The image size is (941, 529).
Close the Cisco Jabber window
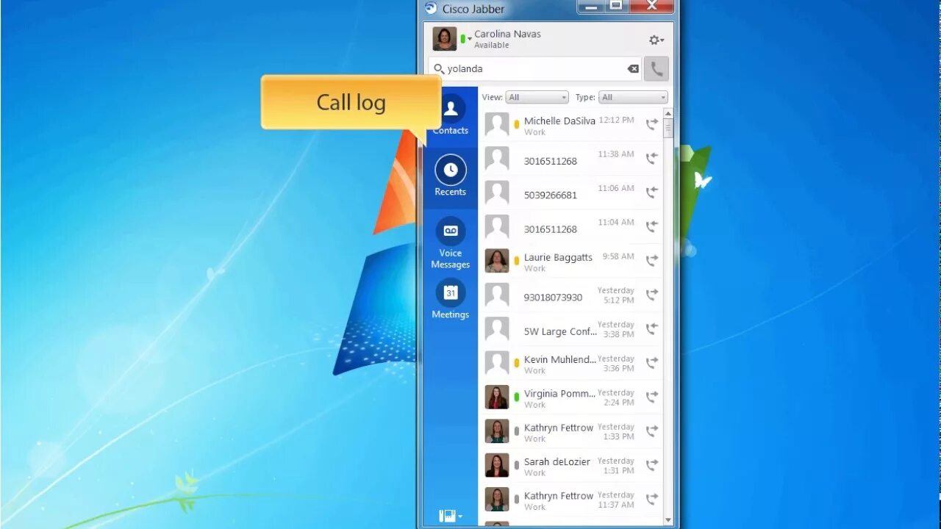point(652,7)
